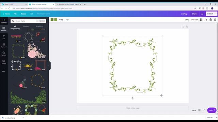Image resolution: width=218 pixels, height=122 pixels.
Task: Toggle the Free filter in search box
Action: (x=42, y=21)
